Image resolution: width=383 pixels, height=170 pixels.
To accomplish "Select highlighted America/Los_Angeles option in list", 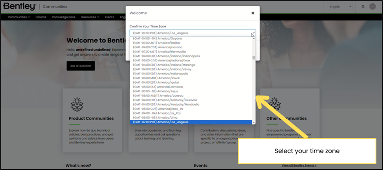I will tap(191, 122).
